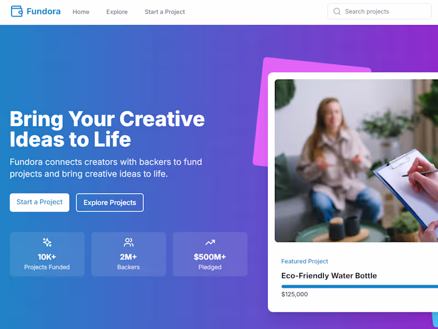Select the Pledged stat card
Screen dimensions: 438x329
click(x=210, y=254)
